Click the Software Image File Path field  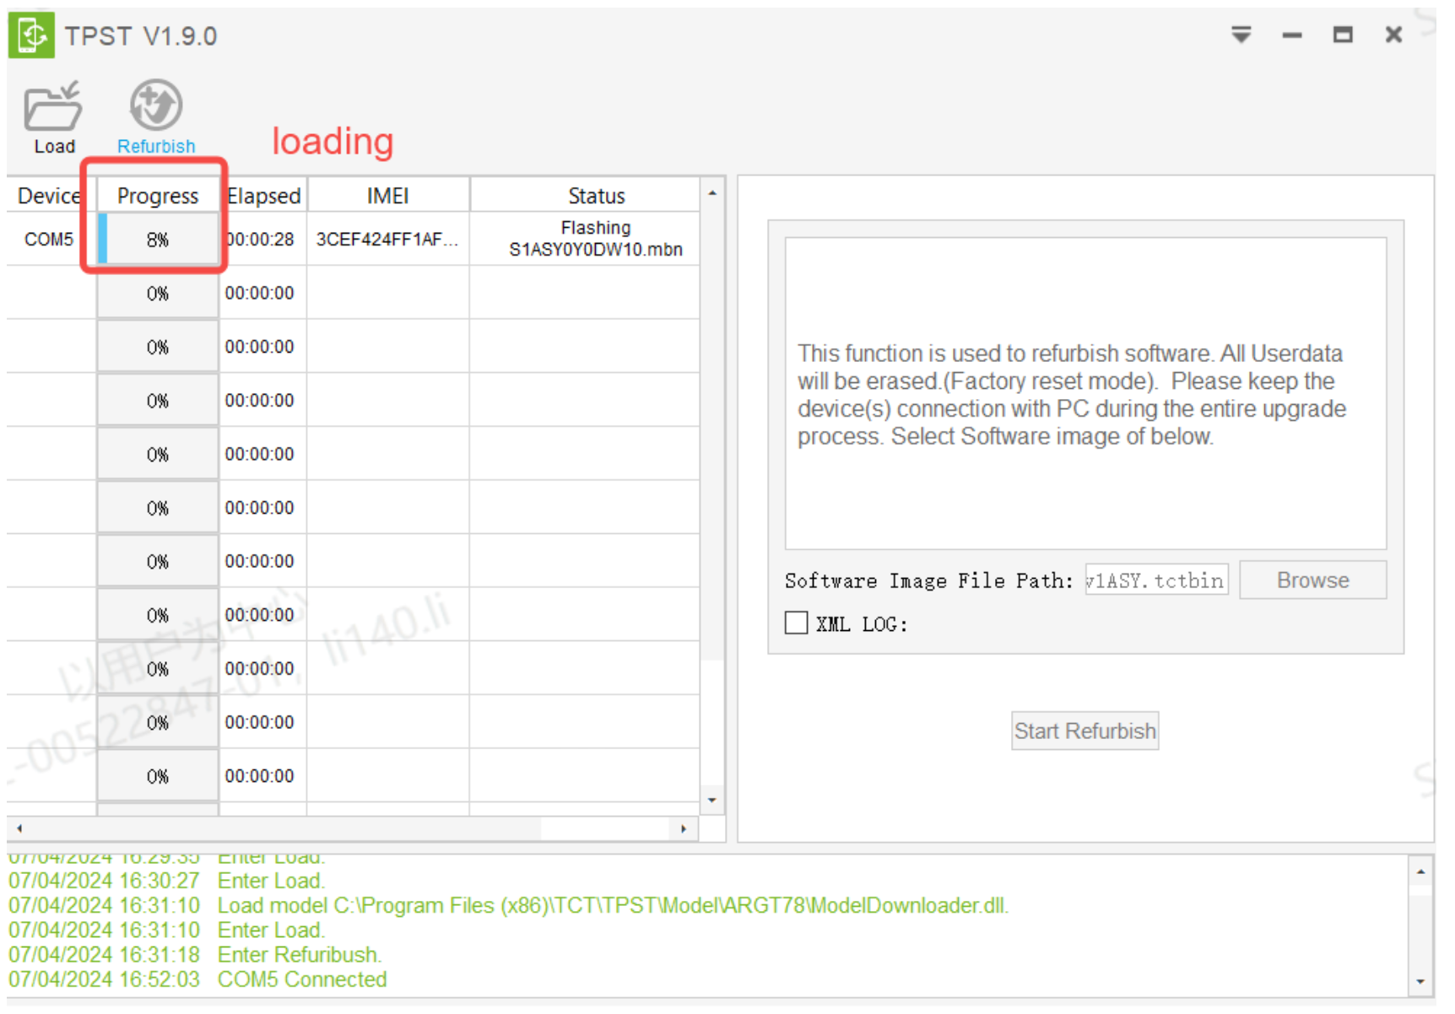(1155, 580)
